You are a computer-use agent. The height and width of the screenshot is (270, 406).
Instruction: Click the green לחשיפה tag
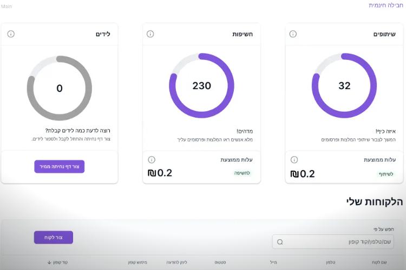(x=242, y=173)
